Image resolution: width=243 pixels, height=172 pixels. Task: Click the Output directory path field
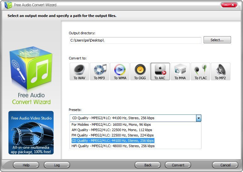click(x=135, y=40)
